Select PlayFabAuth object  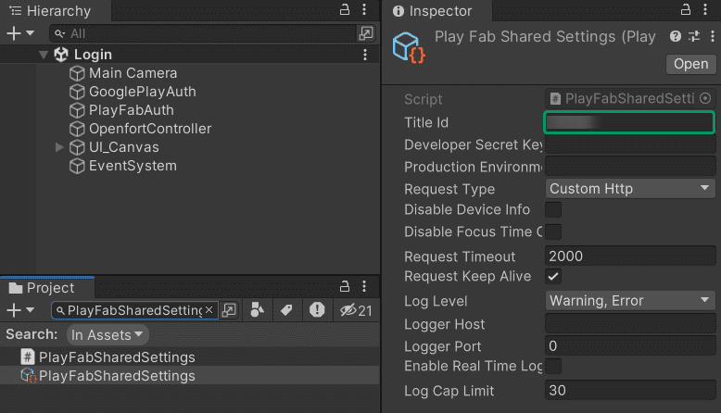tap(132, 110)
